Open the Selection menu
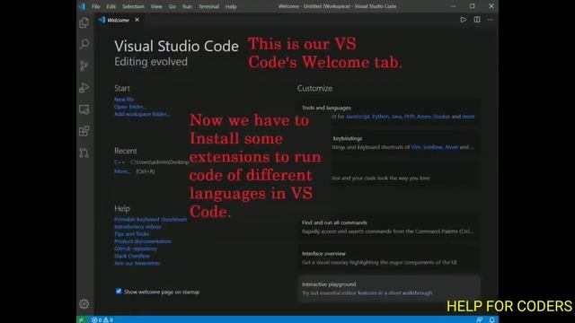The height and width of the screenshot is (323, 575). coord(133,6)
